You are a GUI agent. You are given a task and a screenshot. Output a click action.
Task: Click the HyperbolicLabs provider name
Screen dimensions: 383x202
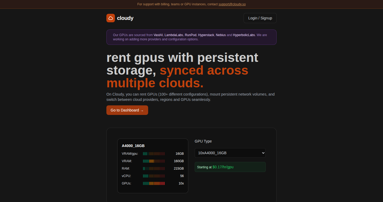tap(244, 35)
